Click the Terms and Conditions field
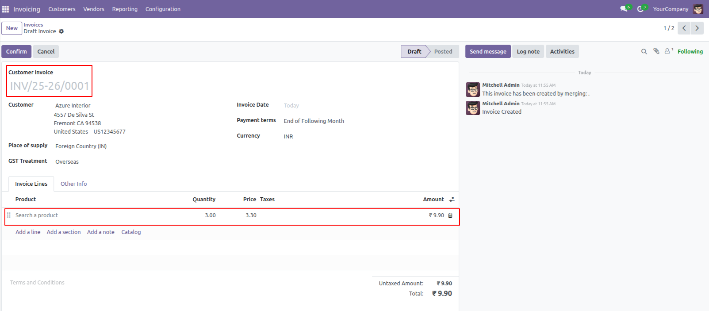 pyautogui.click(x=37, y=282)
